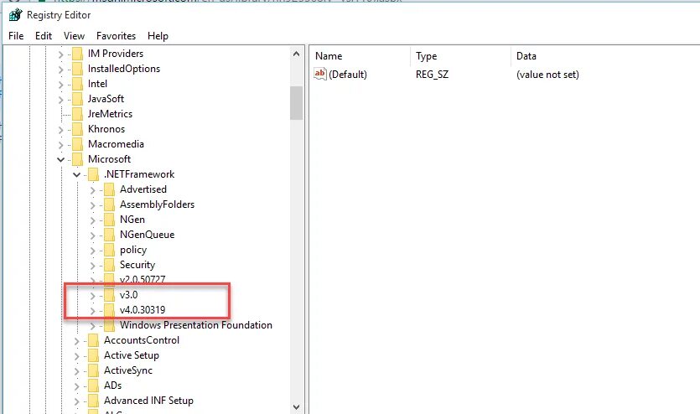The height and width of the screenshot is (414, 700).
Task: Click the Microsoft folder icon
Action: [78, 159]
